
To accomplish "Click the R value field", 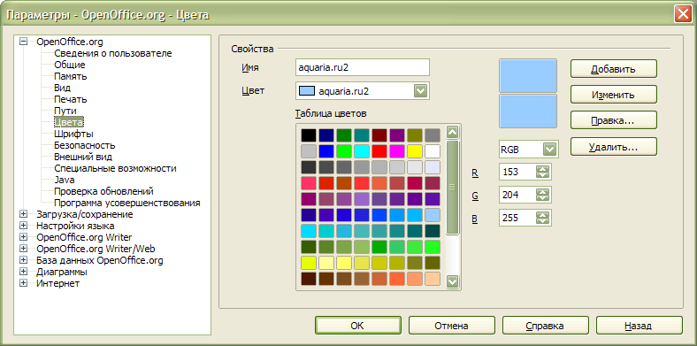I will (517, 172).
